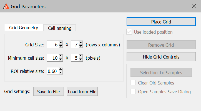
Task: Click the Place Grid button
Action: point(161,22)
